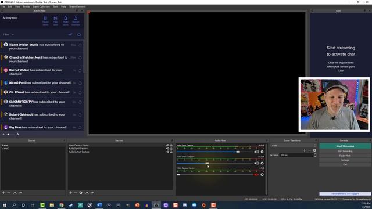Replay the SMOMOTIONTV subscription alert
Viewport: 372px width, 209px height.
80,102
